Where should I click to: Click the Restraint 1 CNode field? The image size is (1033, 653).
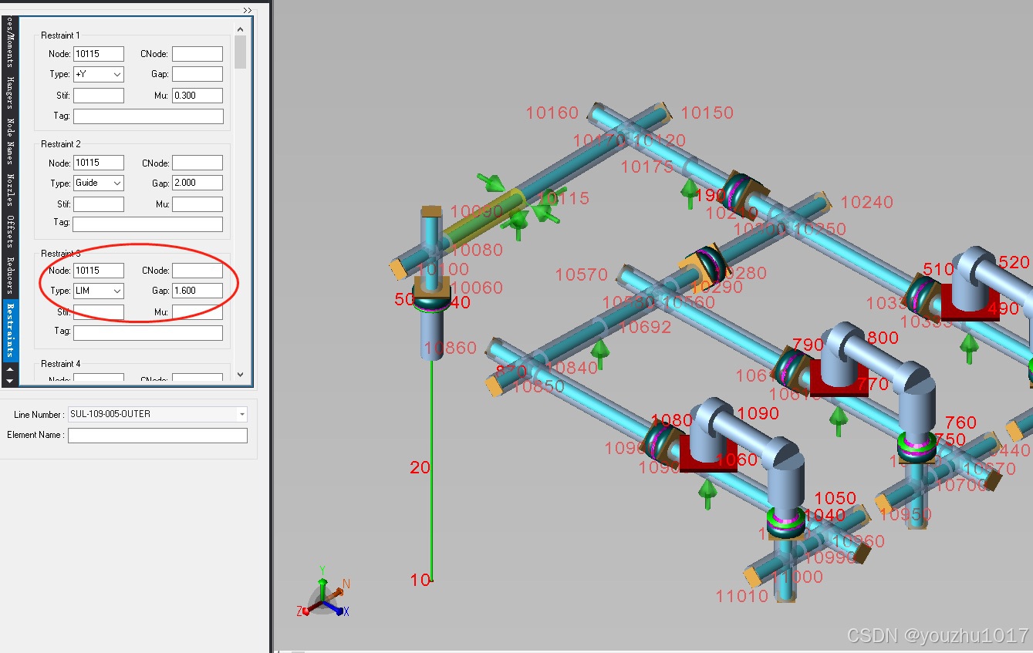pos(197,54)
